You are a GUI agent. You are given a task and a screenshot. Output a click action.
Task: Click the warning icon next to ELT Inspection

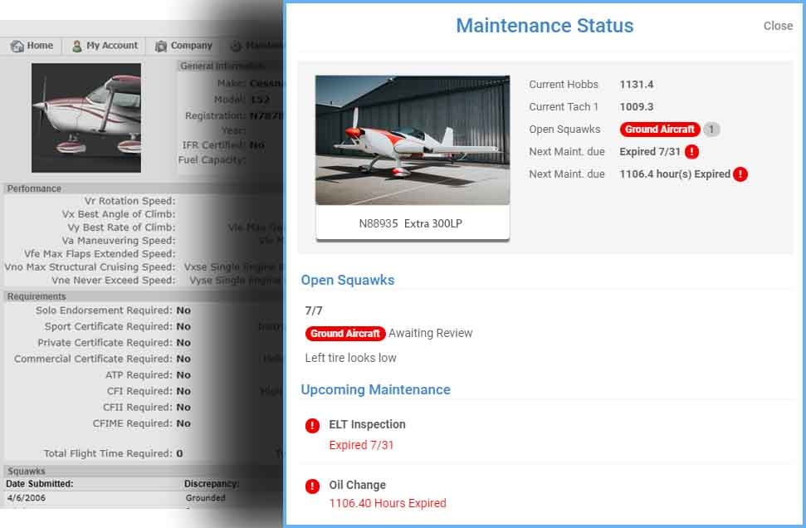point(311,425)
